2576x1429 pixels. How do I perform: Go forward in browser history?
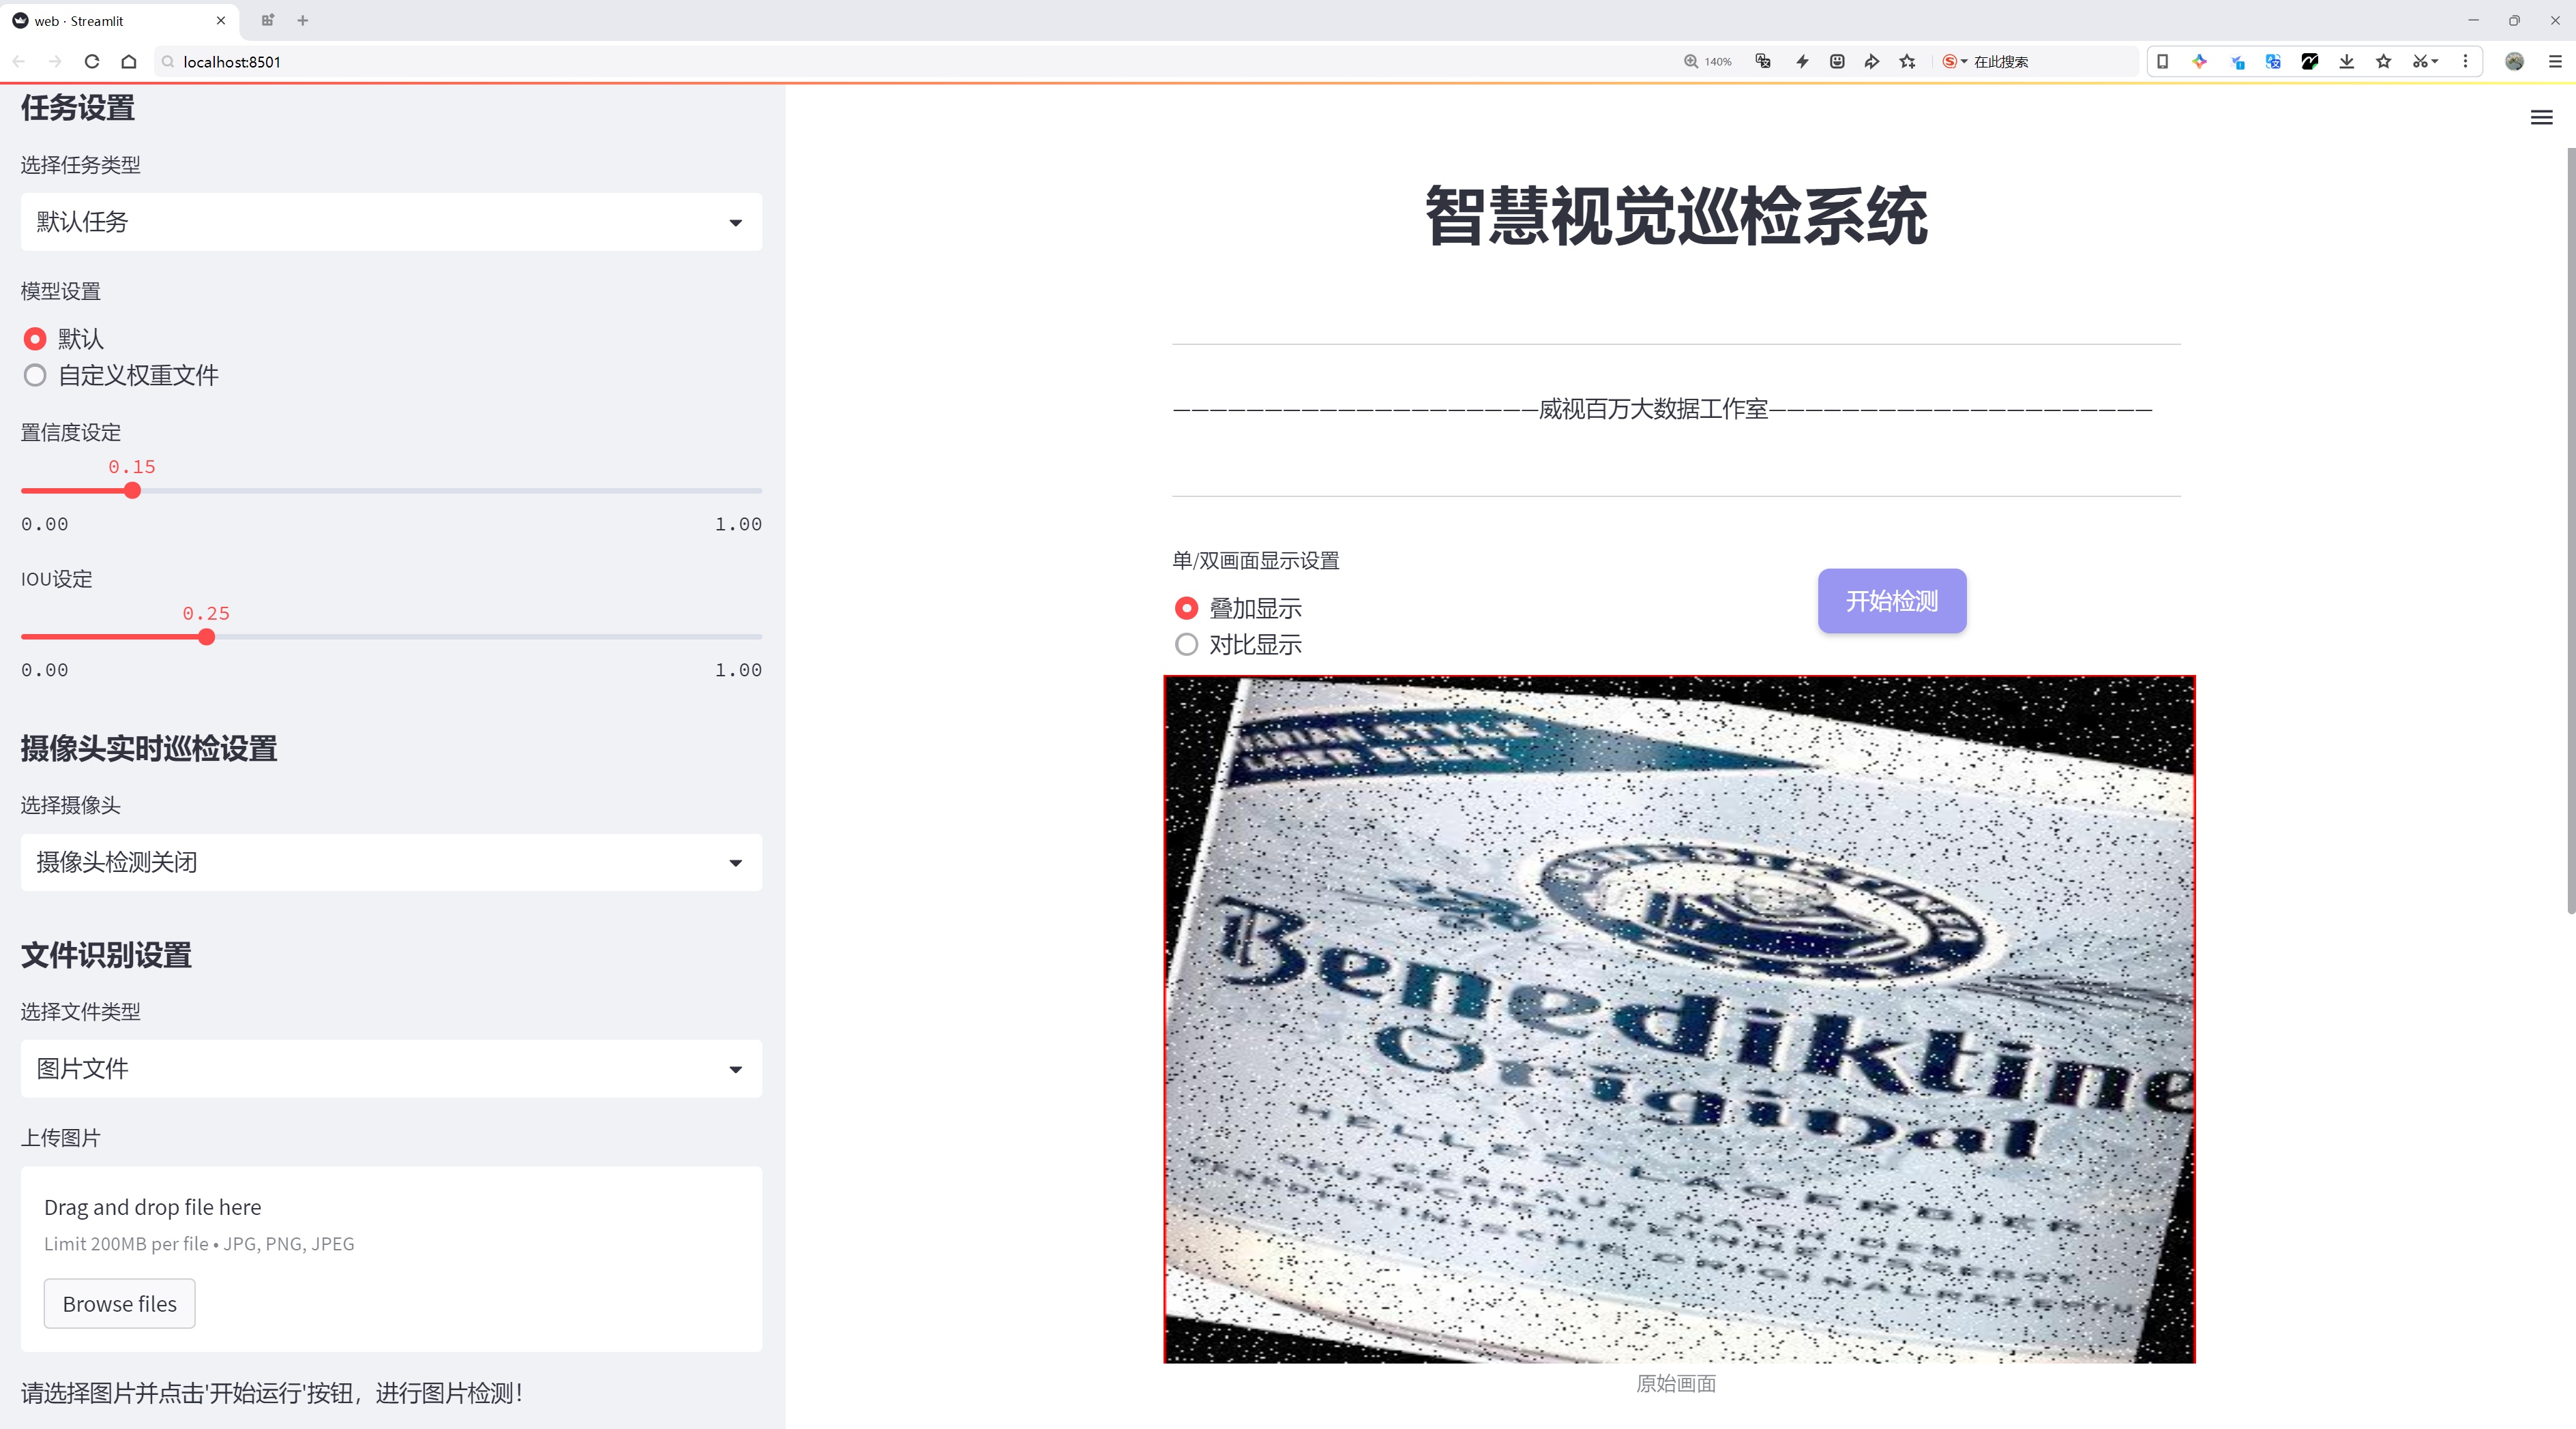55,61
